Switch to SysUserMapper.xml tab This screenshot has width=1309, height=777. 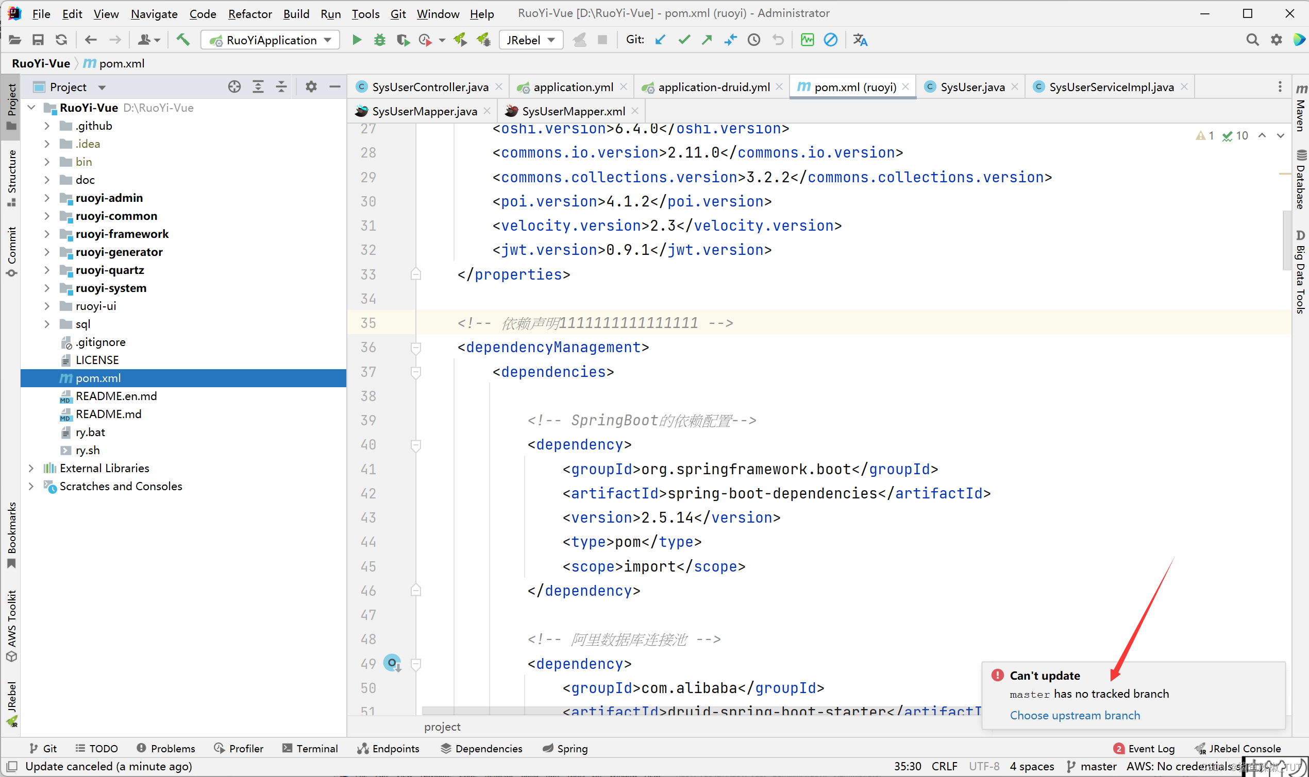[573, 111]
